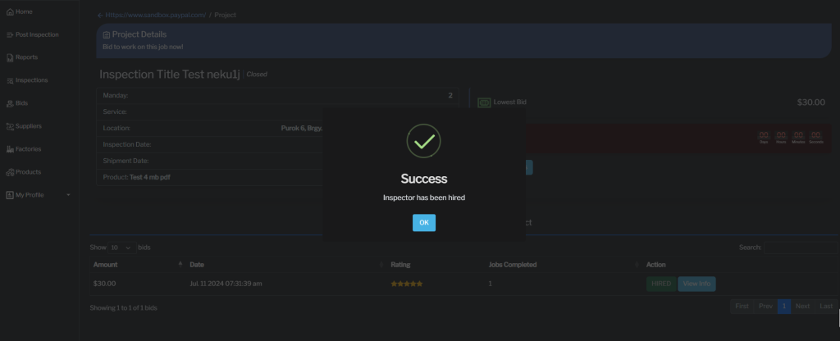Click the green HIRED button
The width and height of the screenshot is (840, 341).
coord(661,284)
